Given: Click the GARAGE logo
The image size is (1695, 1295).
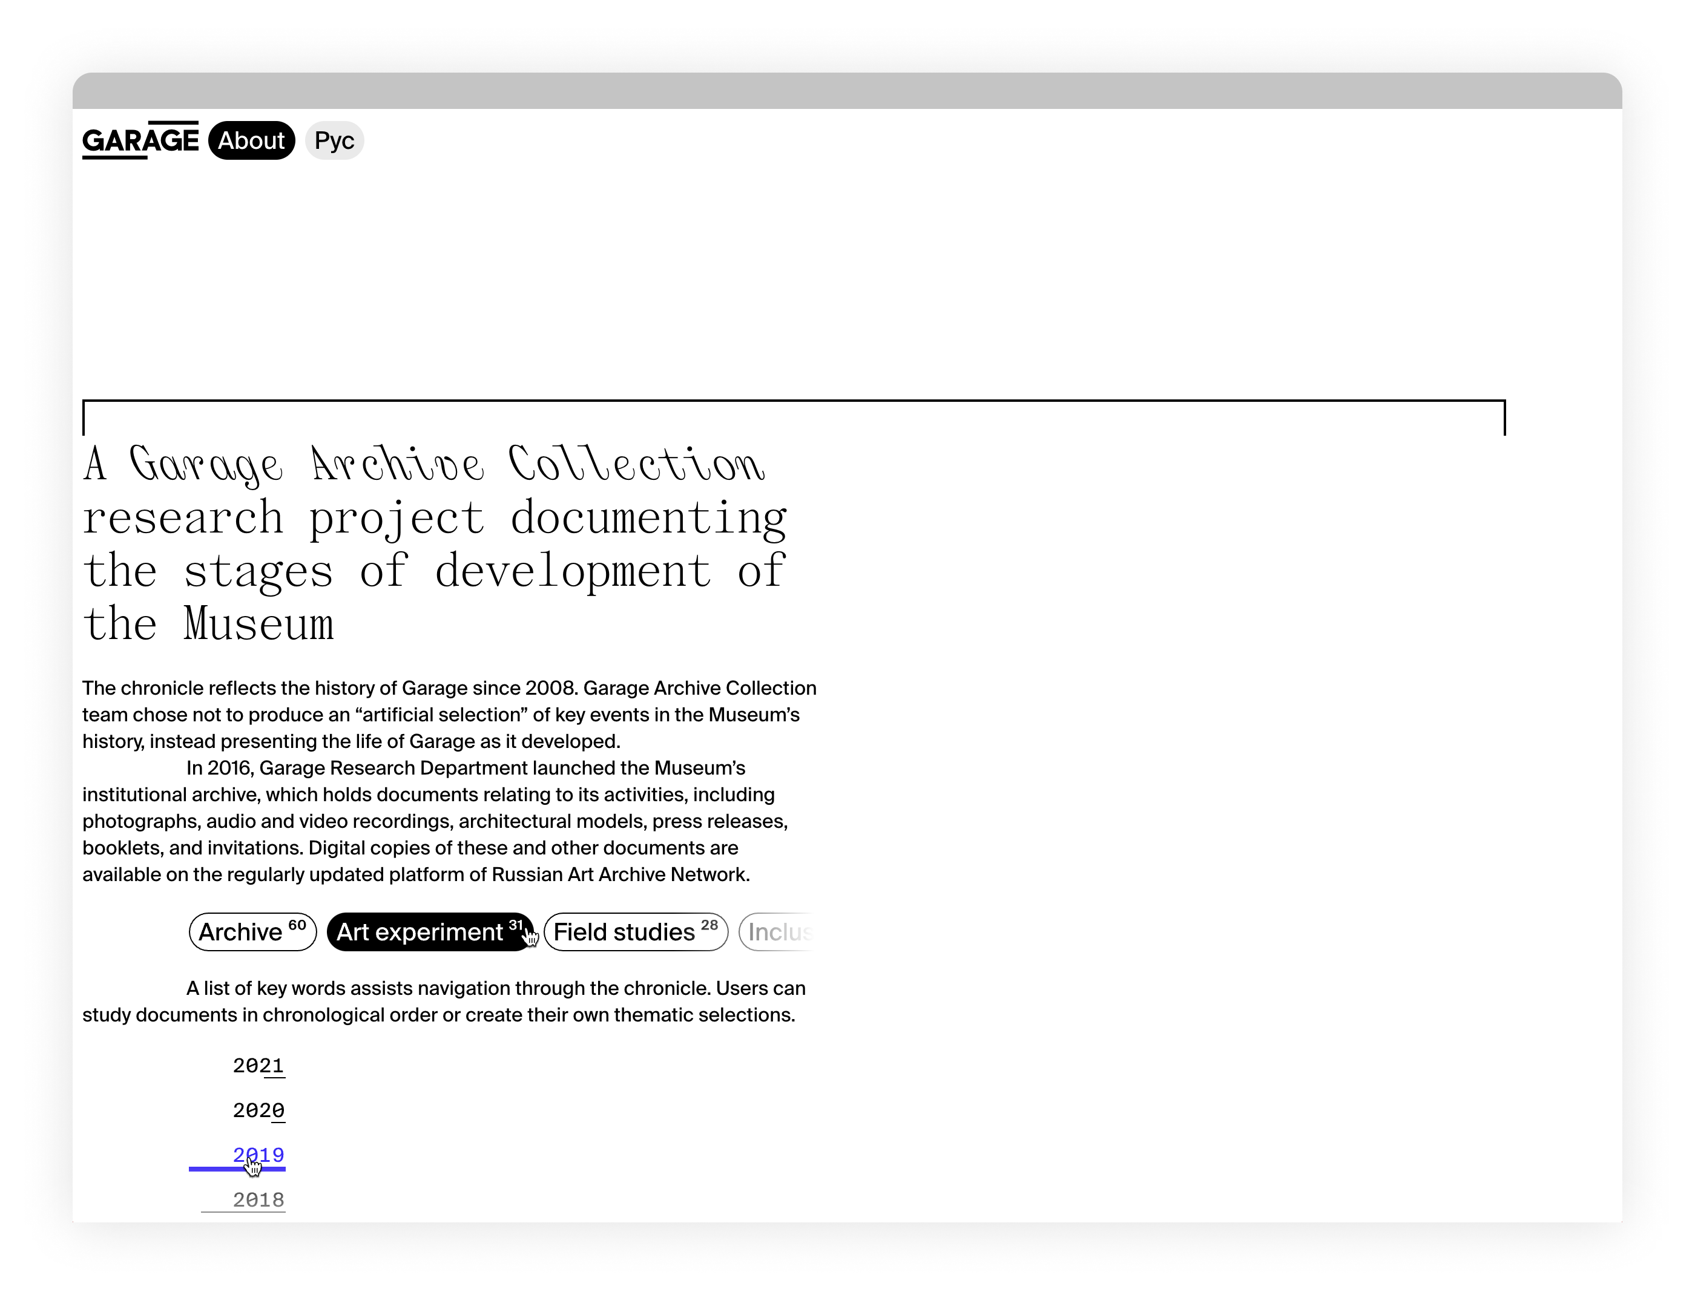Looking at the screenshot, I should point(140,140).
